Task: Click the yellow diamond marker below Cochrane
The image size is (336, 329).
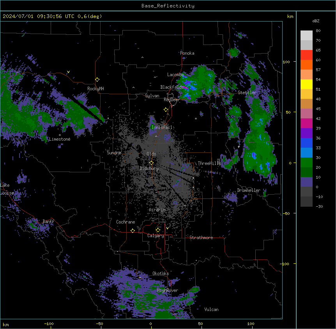Action: [133, 231]
